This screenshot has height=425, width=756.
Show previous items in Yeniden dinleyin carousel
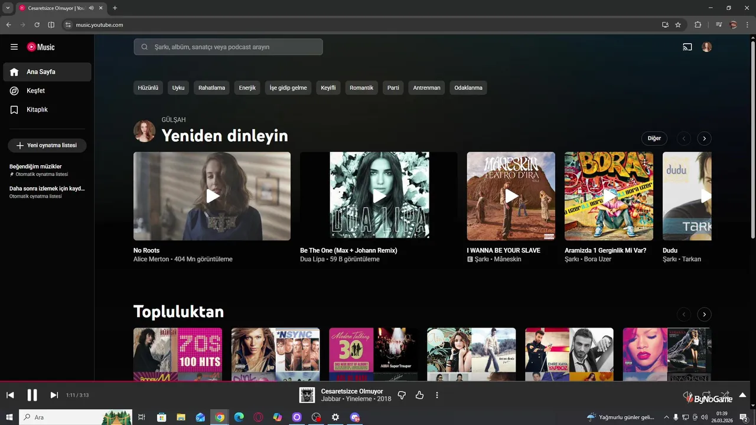684,139
